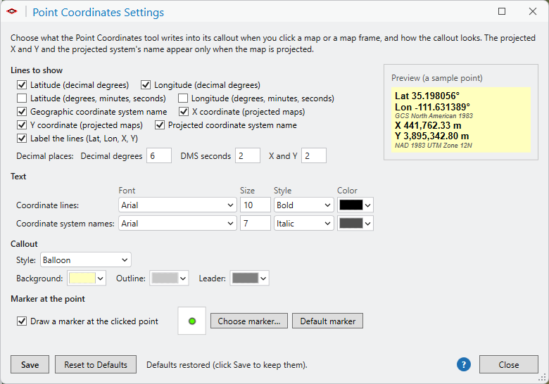Click 'Defaults restored' status message
The image size is (549, 384).
227,365
